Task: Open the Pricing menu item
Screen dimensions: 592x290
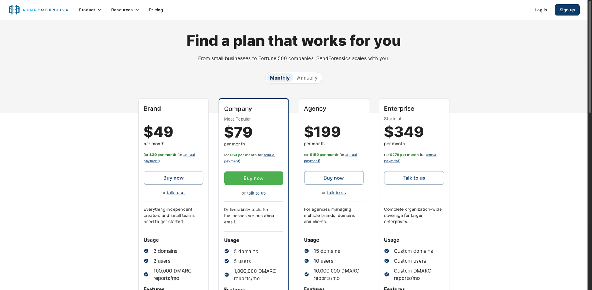Action: [156, 10]
